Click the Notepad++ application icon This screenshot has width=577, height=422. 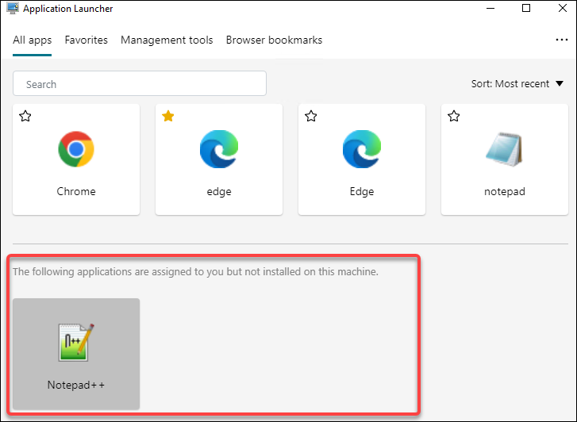pos(76,344)
